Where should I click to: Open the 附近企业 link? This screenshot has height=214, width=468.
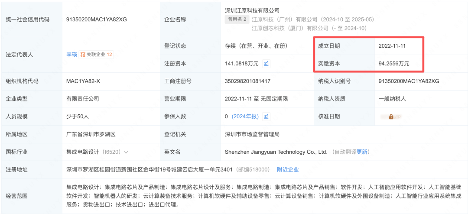(288, 169)
